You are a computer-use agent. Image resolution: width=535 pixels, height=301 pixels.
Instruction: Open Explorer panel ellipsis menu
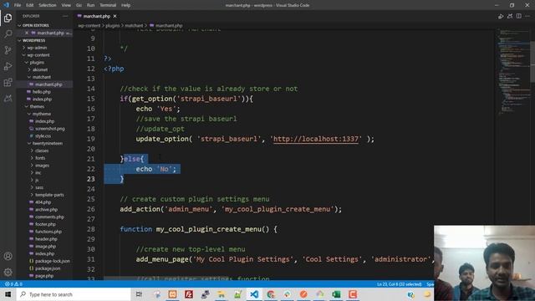(65, 16)
